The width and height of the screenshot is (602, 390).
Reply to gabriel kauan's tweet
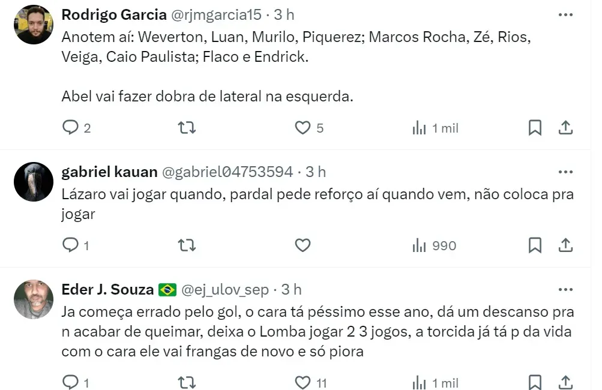[x=71, y=245]
